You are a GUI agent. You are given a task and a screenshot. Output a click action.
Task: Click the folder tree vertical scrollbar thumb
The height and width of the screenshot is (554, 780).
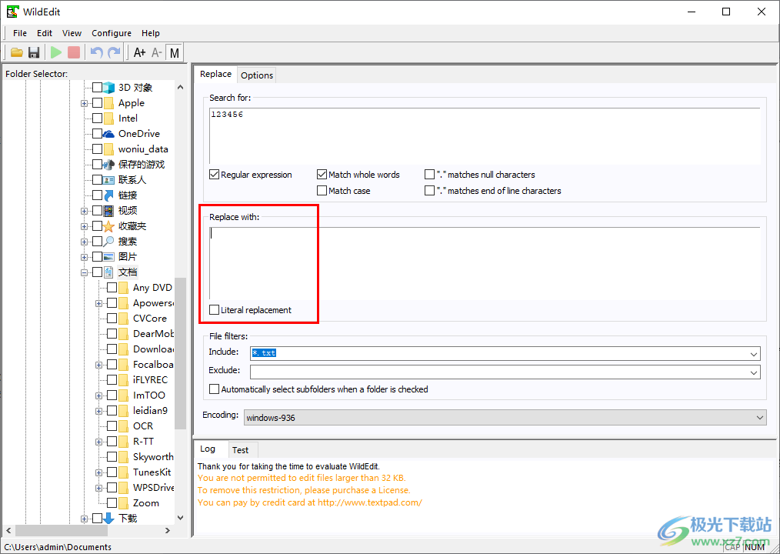(181, 354)
